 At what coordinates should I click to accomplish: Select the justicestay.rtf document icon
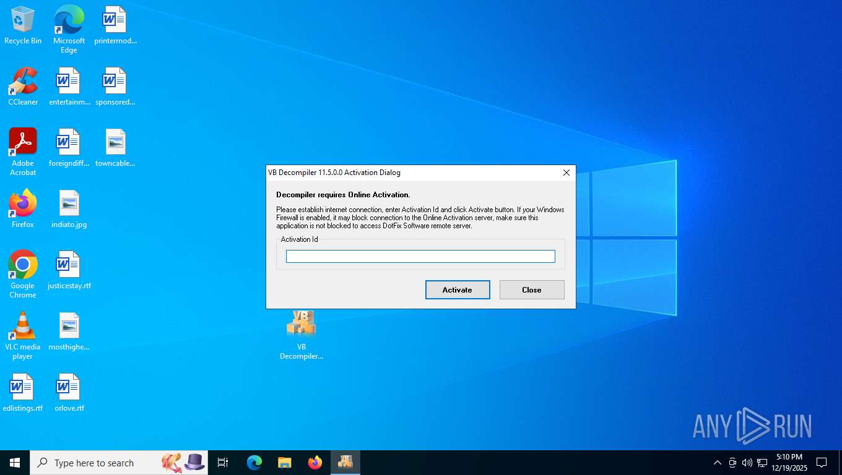[69, 271]
